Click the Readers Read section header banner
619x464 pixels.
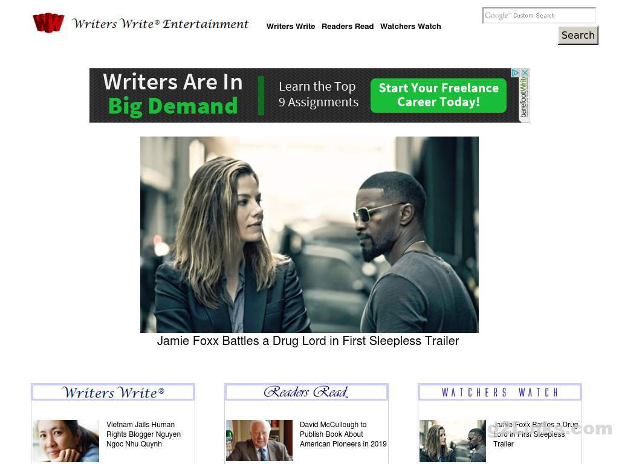click(306, 392)
